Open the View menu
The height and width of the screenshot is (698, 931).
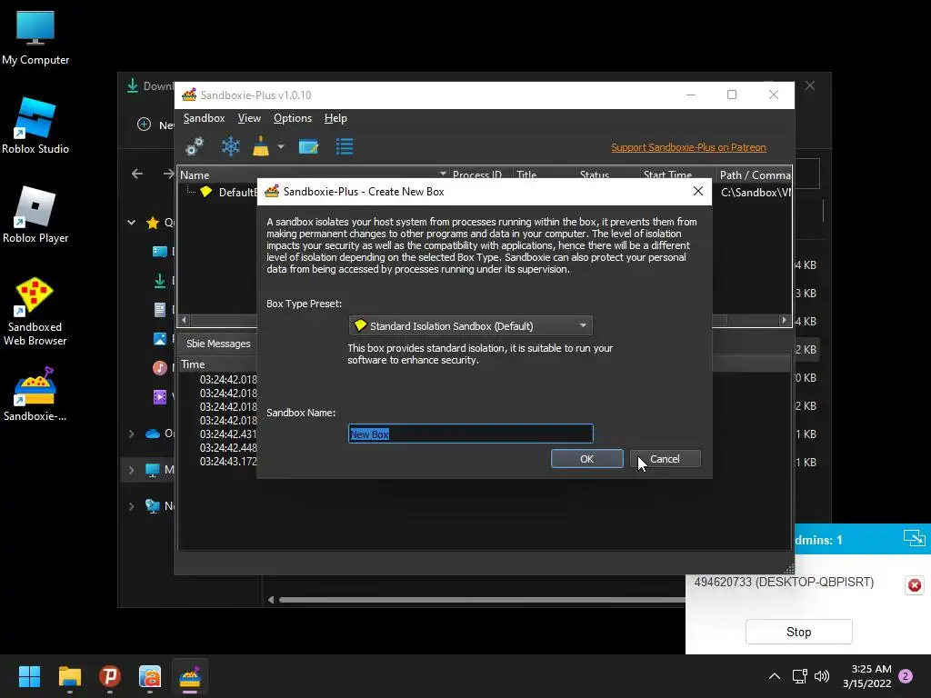pyautogui.click(x=249, y=118)
